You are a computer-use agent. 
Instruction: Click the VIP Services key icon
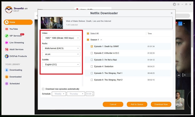tap(7, 36)
